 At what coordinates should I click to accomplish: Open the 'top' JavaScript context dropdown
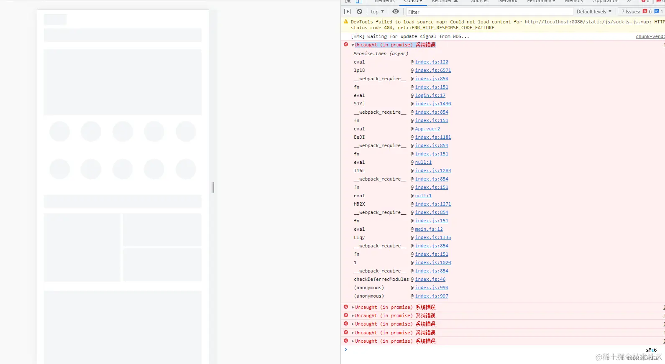[x=377, y=12]
